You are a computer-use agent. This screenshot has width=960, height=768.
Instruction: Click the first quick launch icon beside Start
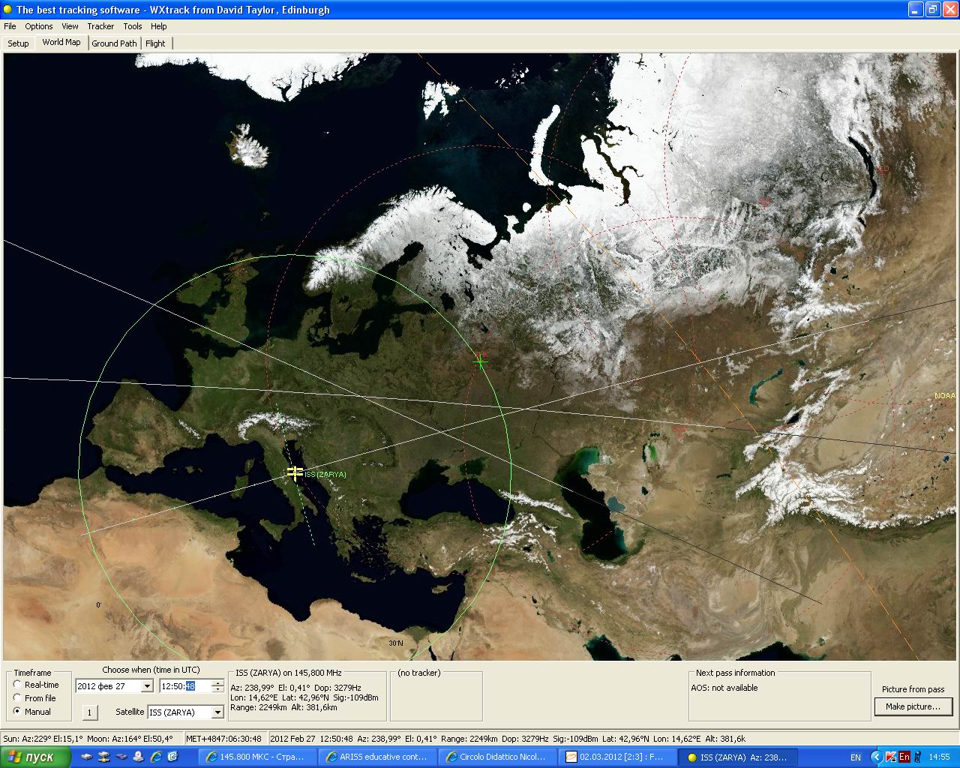(x=87, y=757)
